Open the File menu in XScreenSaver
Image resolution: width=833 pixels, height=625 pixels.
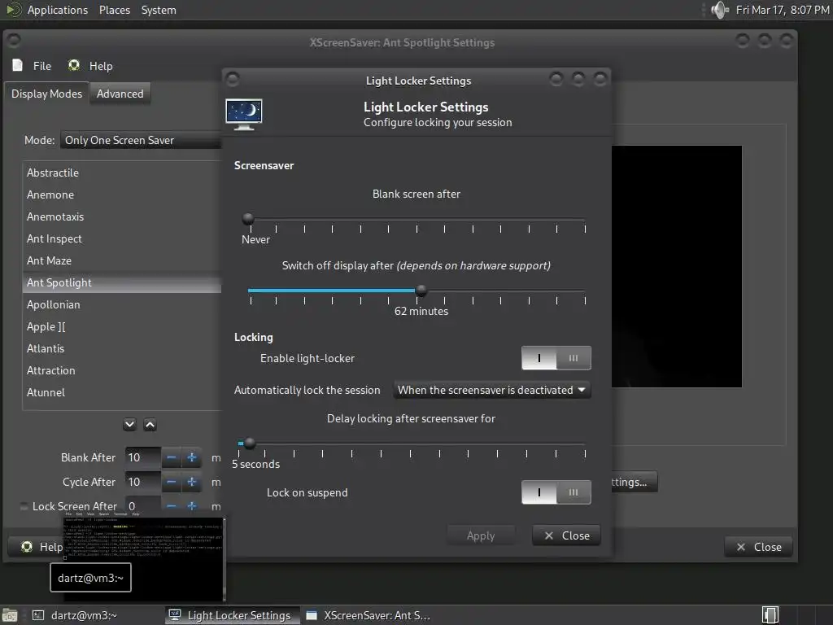tap(42, 66)
